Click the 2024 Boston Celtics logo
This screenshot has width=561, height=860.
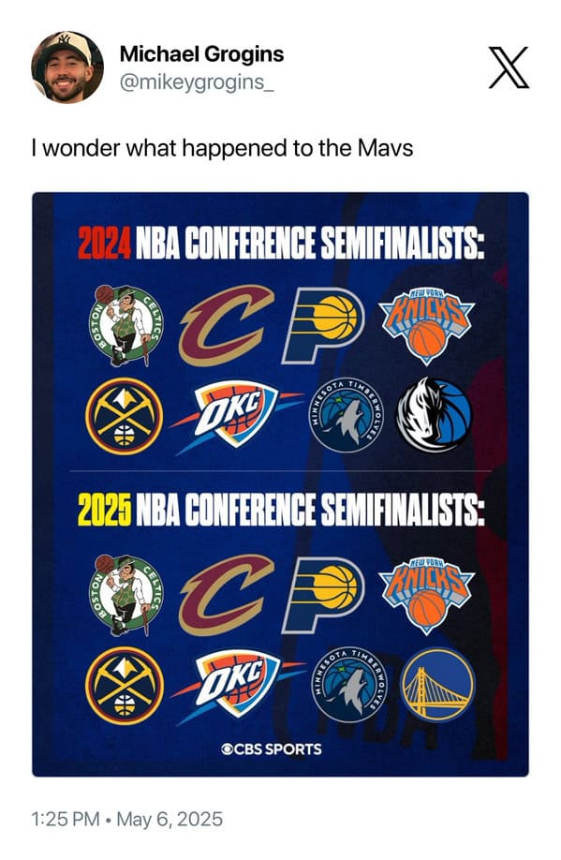[125, 326]
